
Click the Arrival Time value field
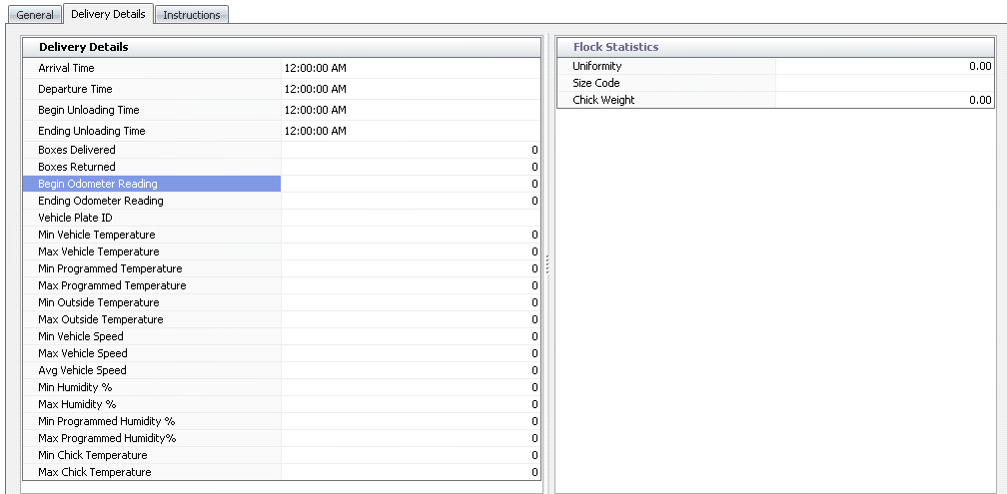pyautogui.click(x=410, y=68)
